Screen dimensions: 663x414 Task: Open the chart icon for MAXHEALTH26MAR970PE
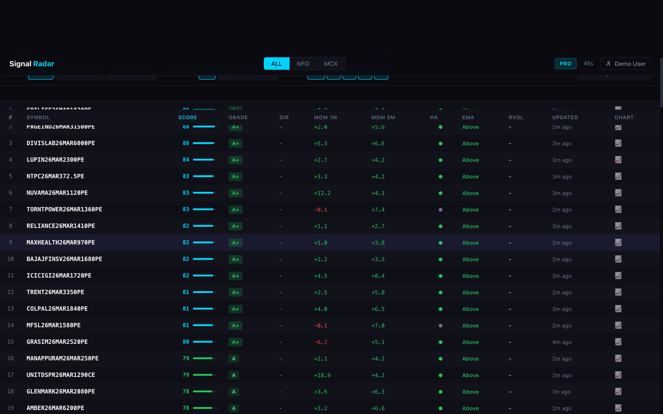(x=618, y=243)
